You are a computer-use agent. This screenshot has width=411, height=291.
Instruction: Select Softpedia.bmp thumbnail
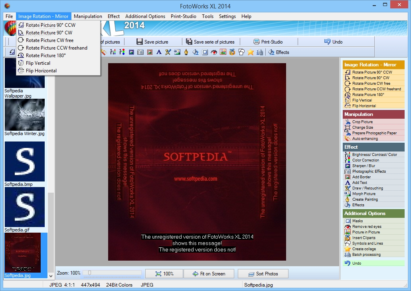coord(25,161)
